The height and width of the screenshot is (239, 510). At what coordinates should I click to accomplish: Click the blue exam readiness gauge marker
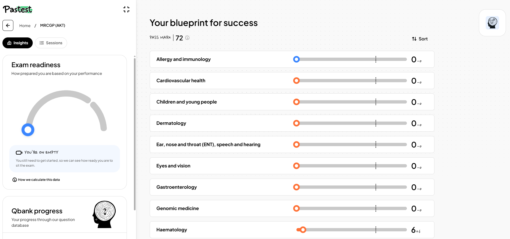[x=28, y=130]
